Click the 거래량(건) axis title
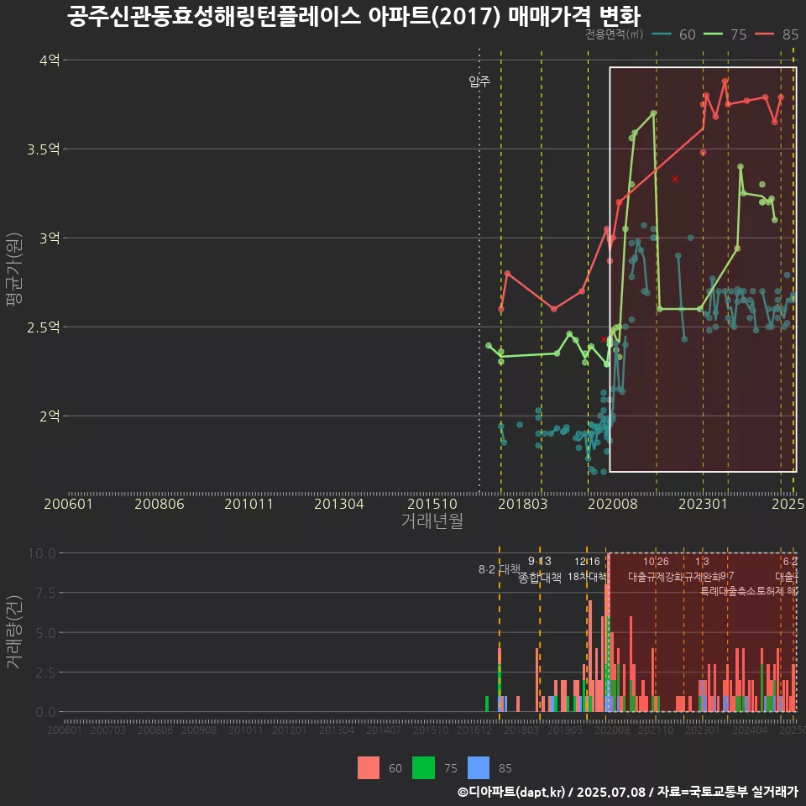The width and height of the screenshot is (806, 806). [x=14, y=632]
